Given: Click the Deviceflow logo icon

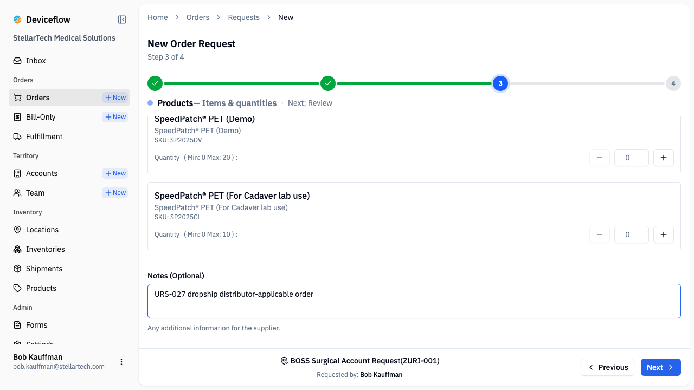Looking at the screenshot, I should 17,19.
